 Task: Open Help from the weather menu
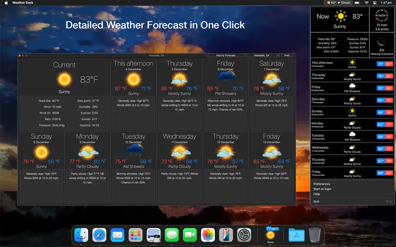point(317,194)
